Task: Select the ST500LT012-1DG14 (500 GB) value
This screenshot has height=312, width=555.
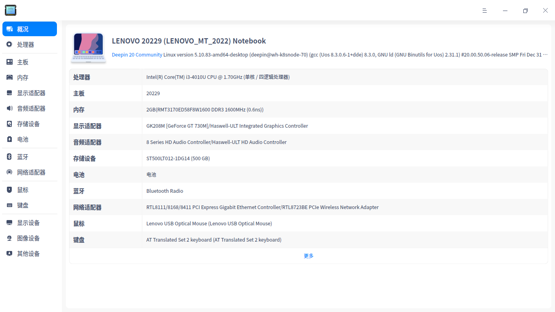Action: (178, 158)
